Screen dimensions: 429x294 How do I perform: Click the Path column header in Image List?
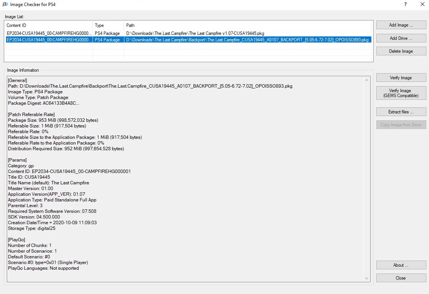point(248,25)
